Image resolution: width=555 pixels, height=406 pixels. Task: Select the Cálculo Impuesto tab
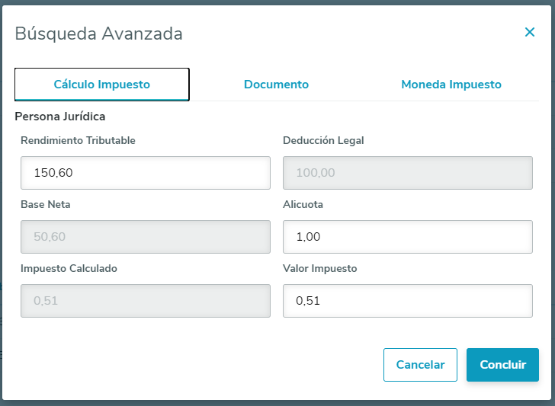(x=102, y=85)
